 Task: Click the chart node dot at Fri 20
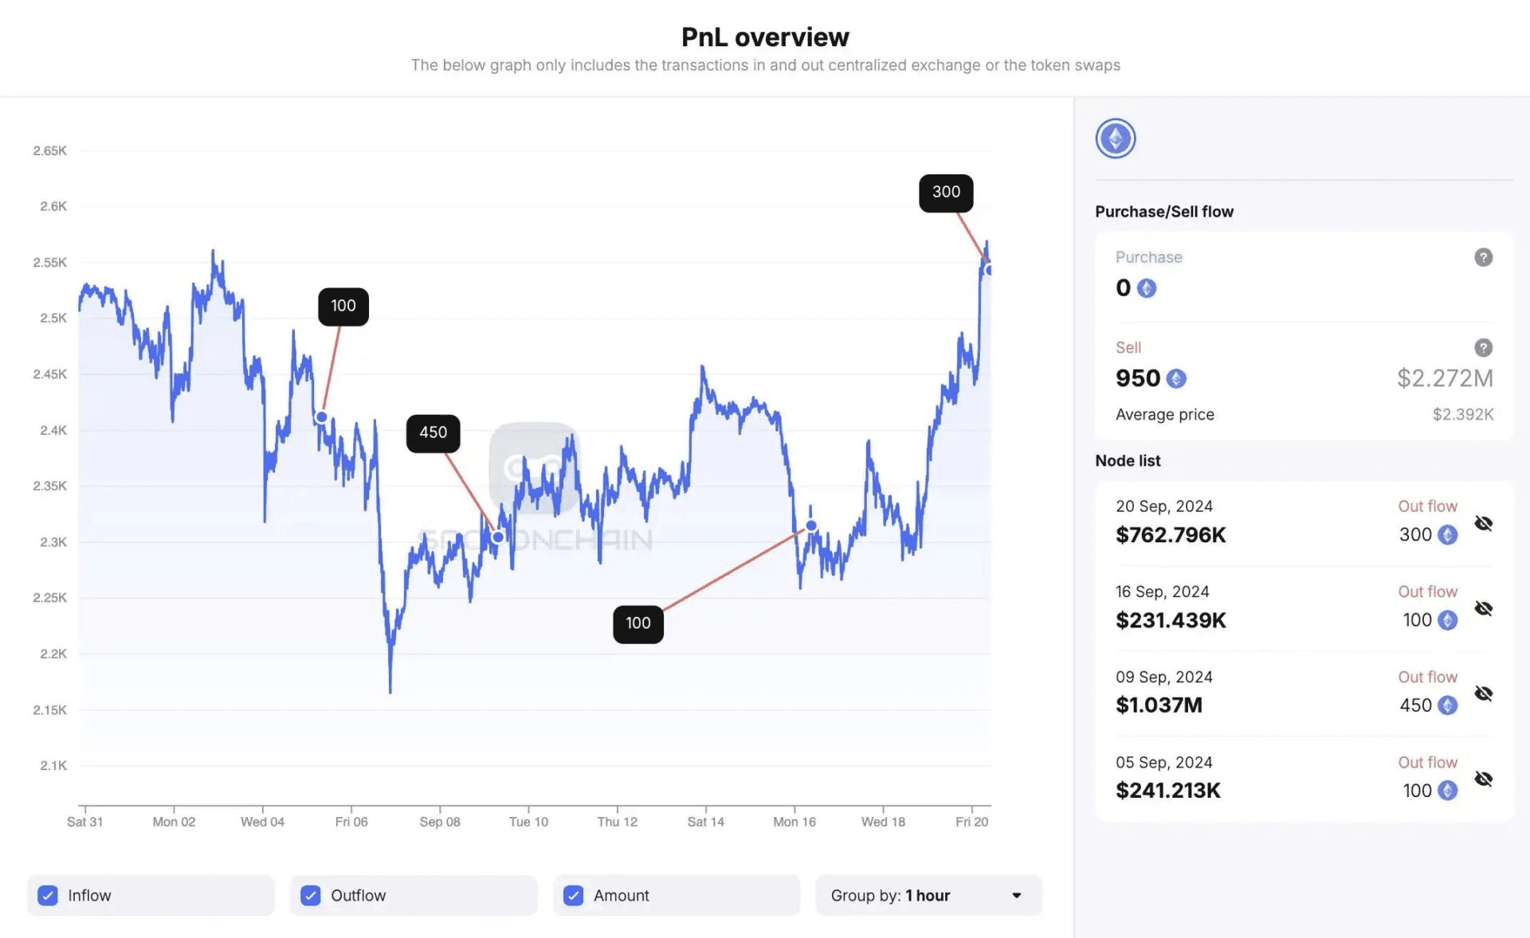988,271
